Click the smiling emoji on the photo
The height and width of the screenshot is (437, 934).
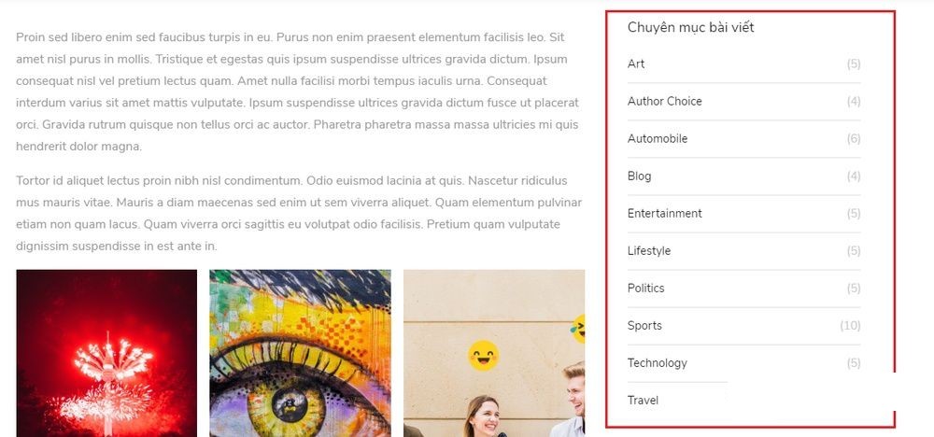pyautogui.click(x=483, y=356)
